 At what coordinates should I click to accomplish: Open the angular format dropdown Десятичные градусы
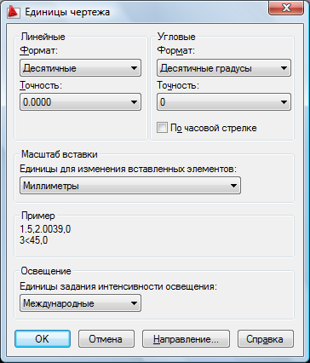click(224, 68)
